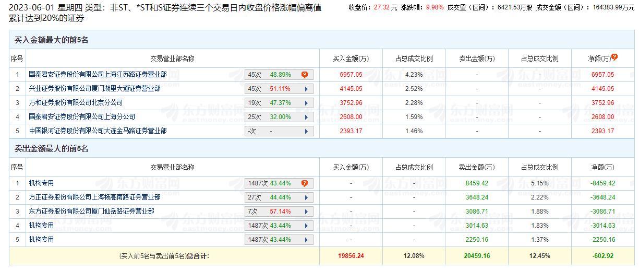
Task: Open the 兴业证券厦门湖里大道证券营业部 link
Action: (x=94, y=89)
